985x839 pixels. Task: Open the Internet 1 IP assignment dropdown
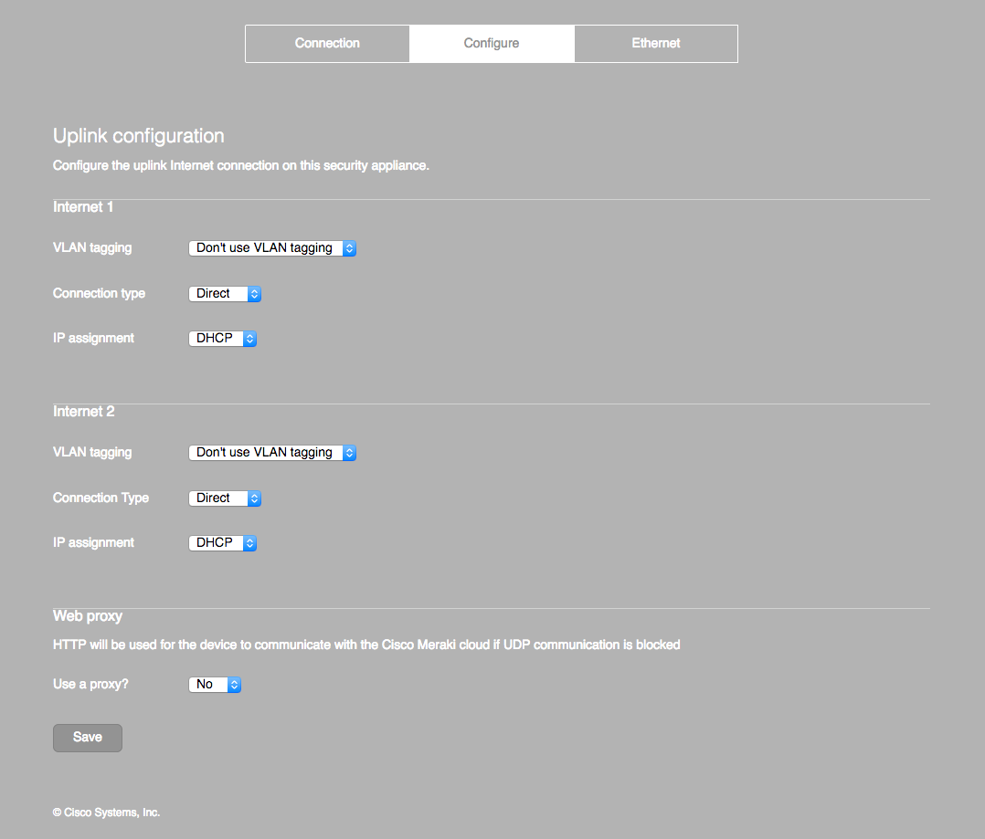point(216,338)
